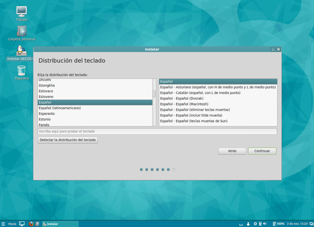
Task: Click the Atrás button
Action: pyautogui.click(x=232, y=151)
